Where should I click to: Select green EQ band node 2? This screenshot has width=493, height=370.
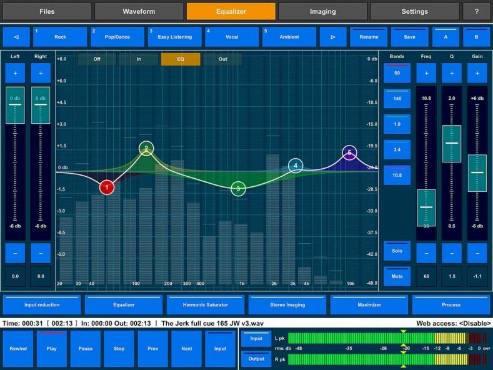pos(146,149)
